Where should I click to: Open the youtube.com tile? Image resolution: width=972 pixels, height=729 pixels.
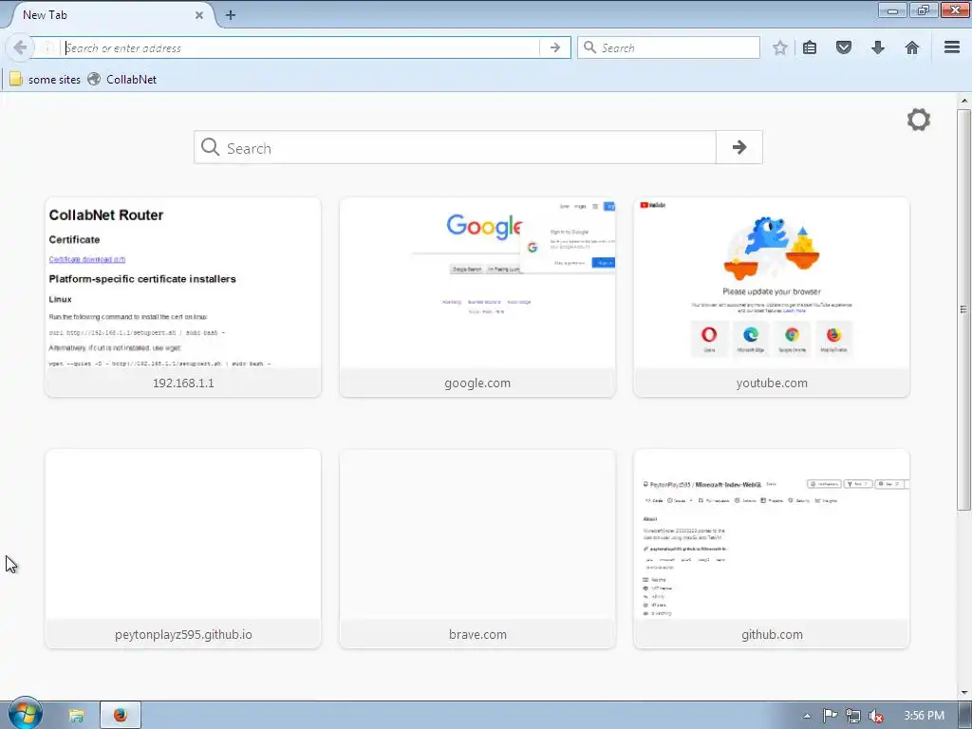coord(772,297)
